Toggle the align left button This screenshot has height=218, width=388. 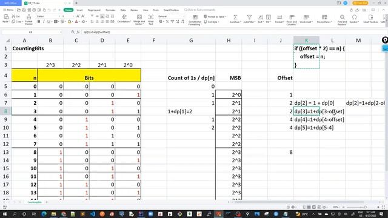coord(92,22)
